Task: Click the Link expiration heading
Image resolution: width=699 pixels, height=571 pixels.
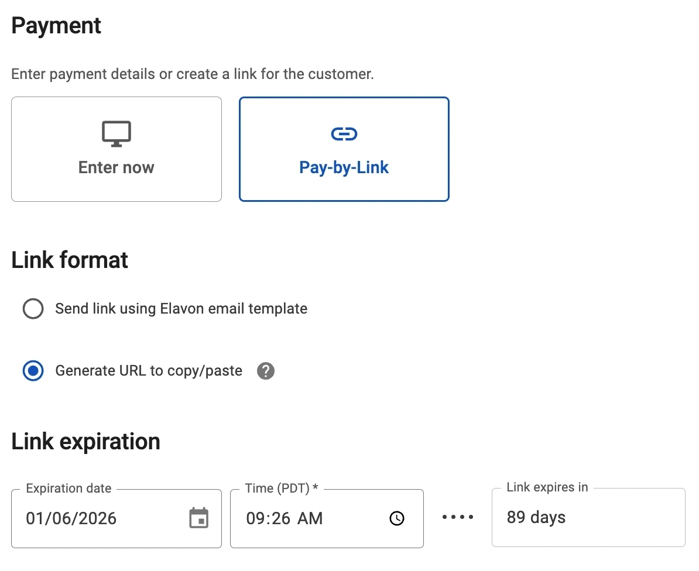Action: click(85, 442)
